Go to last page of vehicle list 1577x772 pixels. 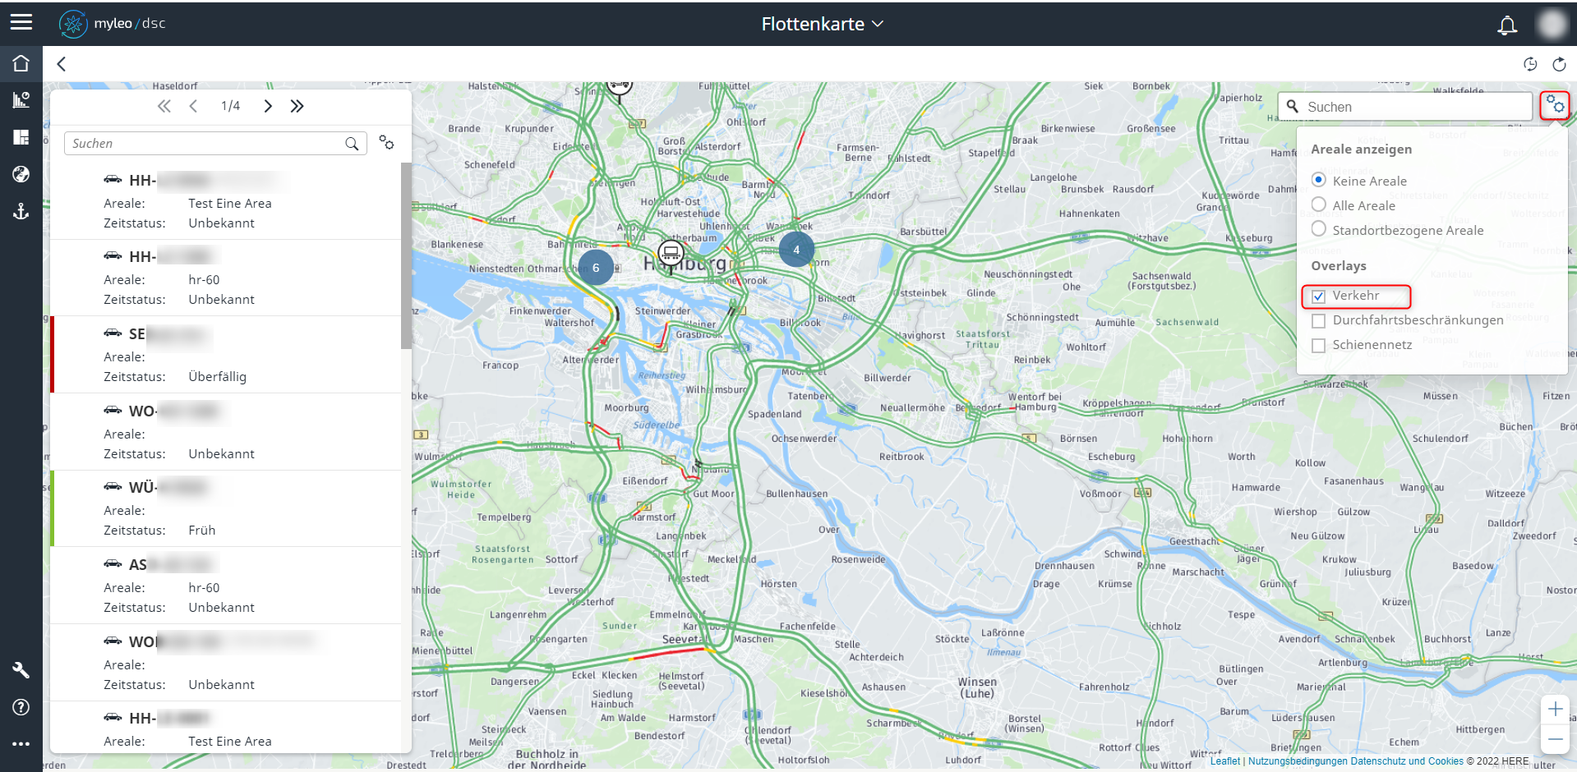[x=297, y=106]
